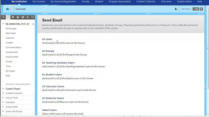Open the Faculty tab
Viewport: 209px width, 117px height.
point(86,2)
